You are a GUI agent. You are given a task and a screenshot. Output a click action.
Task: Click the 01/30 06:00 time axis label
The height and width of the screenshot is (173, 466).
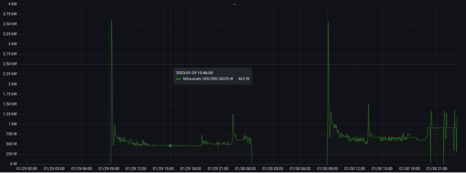coord(301,169)
